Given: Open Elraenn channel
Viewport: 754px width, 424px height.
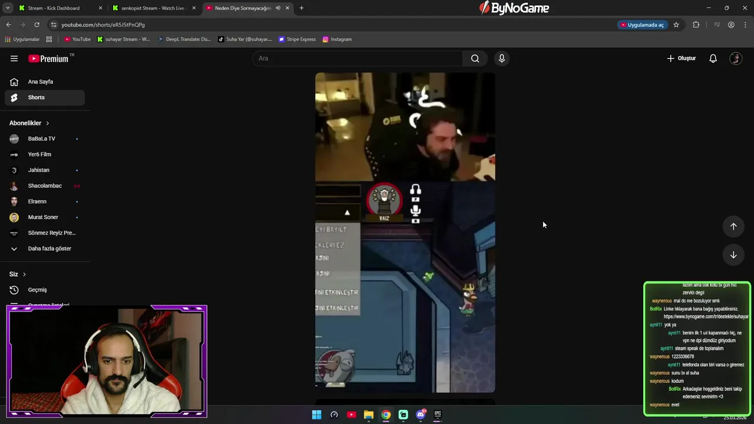Looking at the screenshot, I should tap(45, 201).
